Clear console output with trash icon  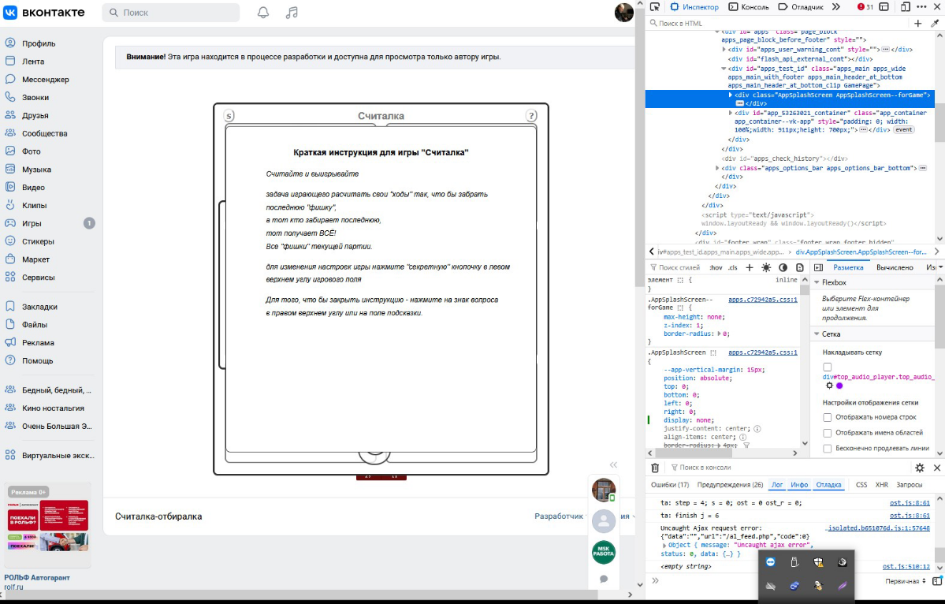[x=655, y=467]
